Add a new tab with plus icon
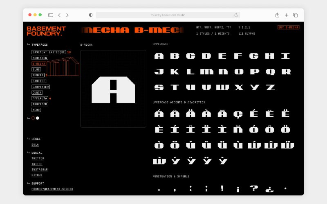 (287, 15)
